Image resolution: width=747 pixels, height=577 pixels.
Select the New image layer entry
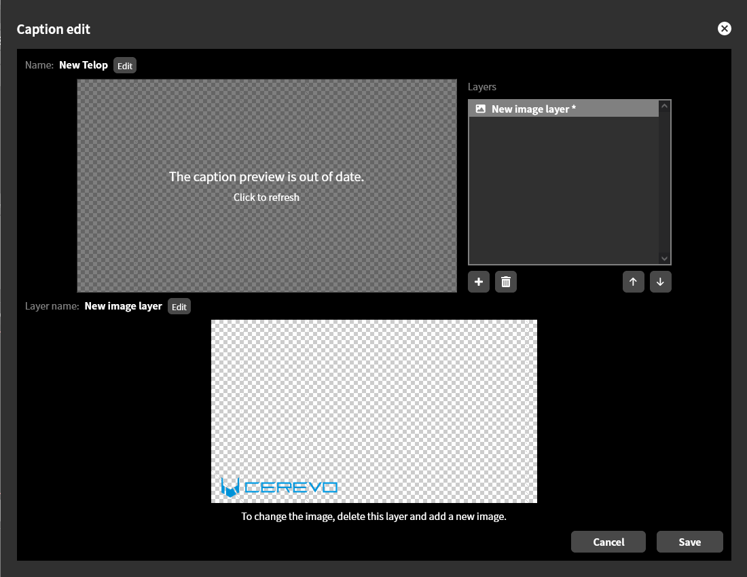coord(564,109)
